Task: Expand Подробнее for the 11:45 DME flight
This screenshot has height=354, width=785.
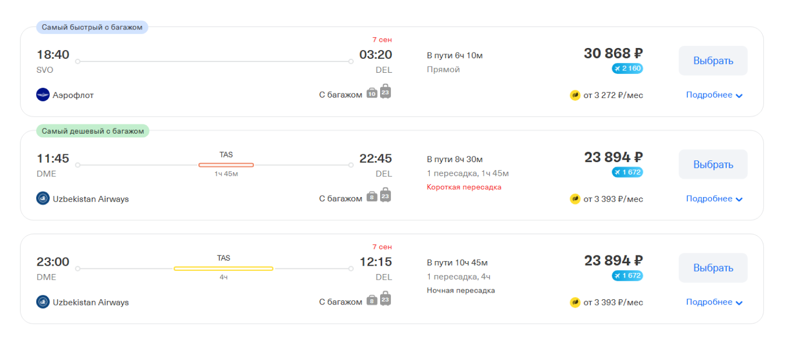Action: pos(714,199)
